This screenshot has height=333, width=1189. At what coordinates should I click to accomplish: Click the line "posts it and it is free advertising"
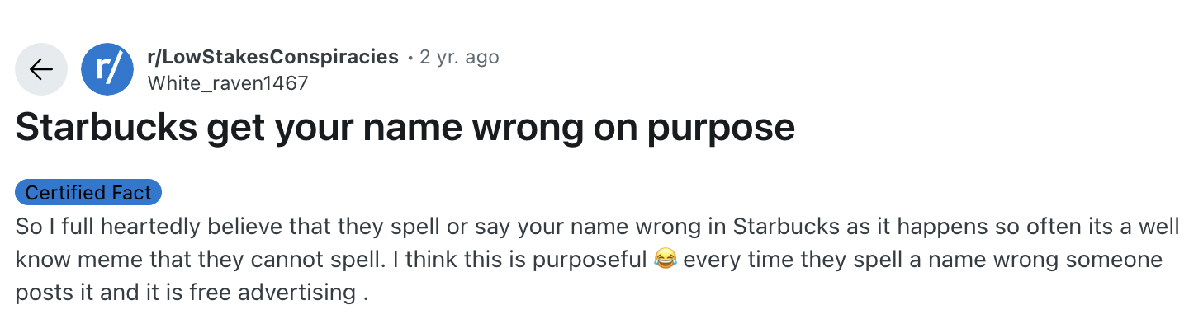[191, 293]
